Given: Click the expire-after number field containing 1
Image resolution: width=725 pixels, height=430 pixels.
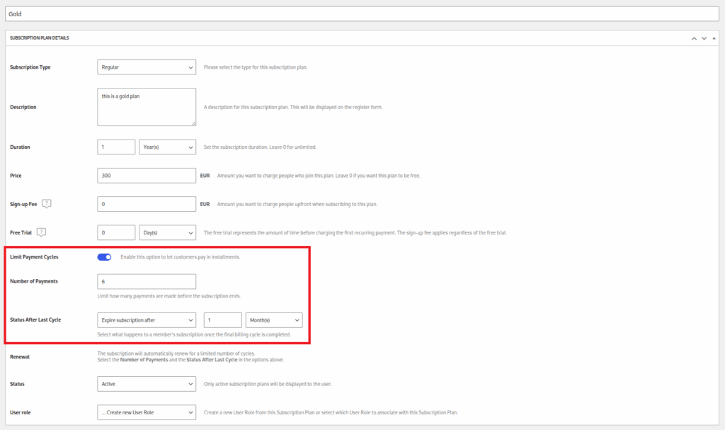Looking at the screenshot, I should (x=223, y=319).
